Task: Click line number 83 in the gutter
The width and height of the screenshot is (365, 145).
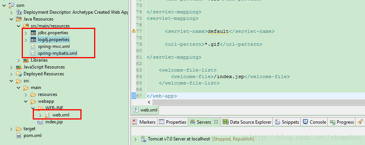Action: coord(139,70)
